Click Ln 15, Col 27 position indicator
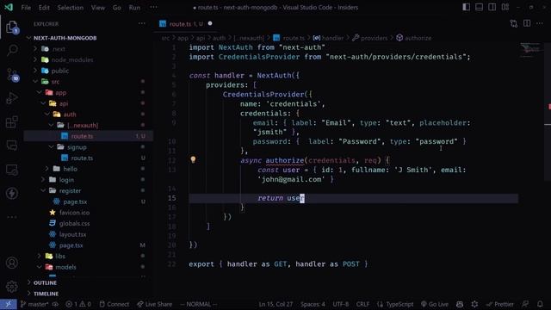The width and height of the screenshot is (551, 310). tap(275, 304)
